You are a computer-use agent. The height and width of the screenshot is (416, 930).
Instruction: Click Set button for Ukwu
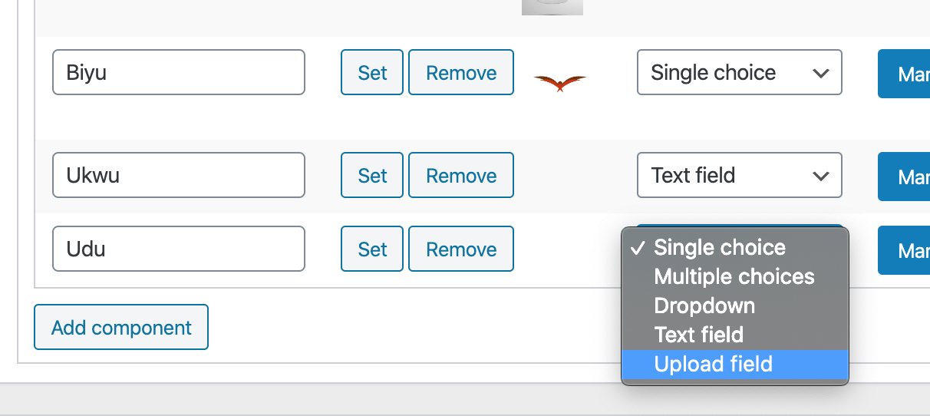tap(372, 175)
